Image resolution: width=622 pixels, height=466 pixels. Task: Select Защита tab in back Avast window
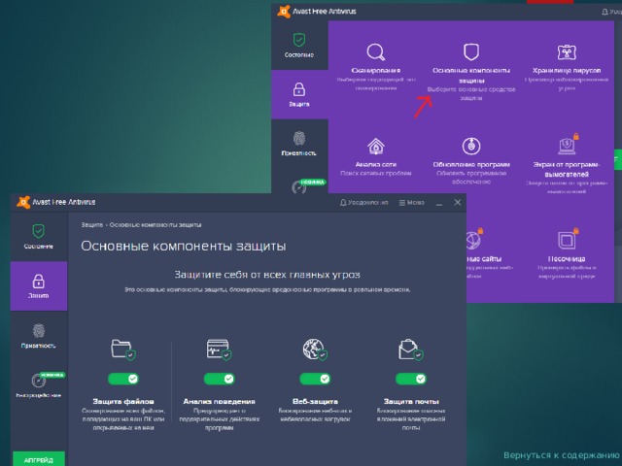[299, 95]
